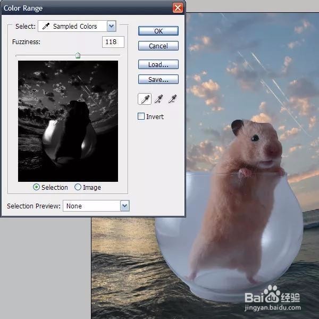Click the black-and-white selection preview
This screenshot has width=319, height=319.
click(68, 121)
